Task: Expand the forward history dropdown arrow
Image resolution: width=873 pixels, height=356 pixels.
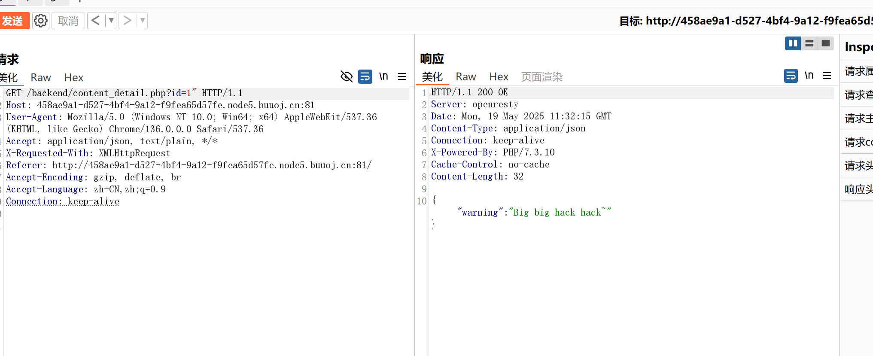Action: click(143, 21)
